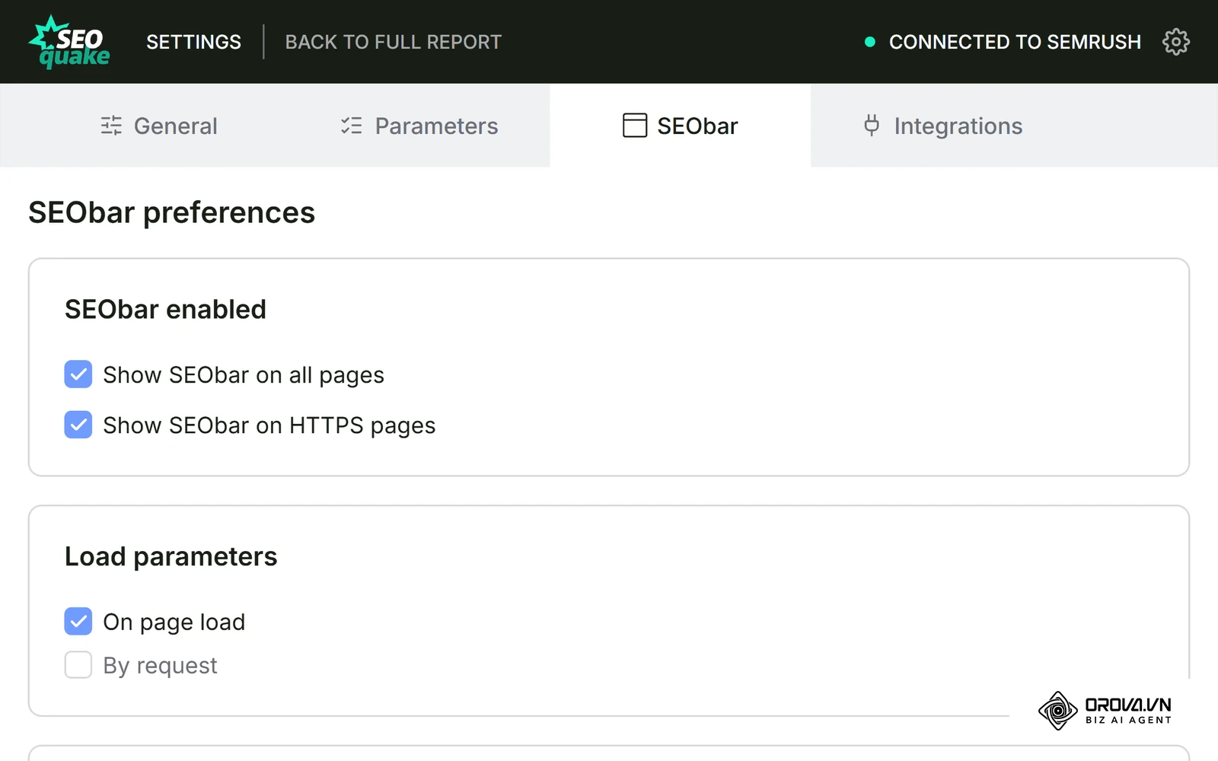Open the Parameters tab
This screenshot has height=761, width=1218.
(419, 126)
